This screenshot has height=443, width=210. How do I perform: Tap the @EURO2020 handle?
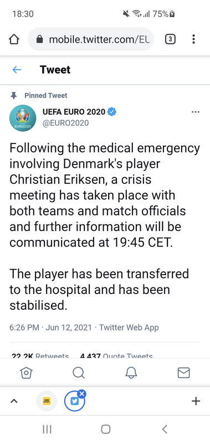click(x=65, y=123)
